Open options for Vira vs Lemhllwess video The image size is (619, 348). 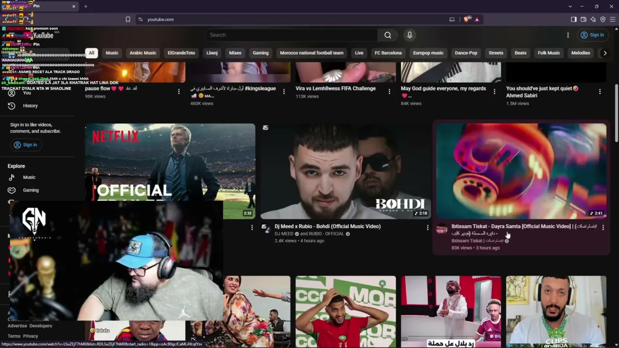coord(389,91)
